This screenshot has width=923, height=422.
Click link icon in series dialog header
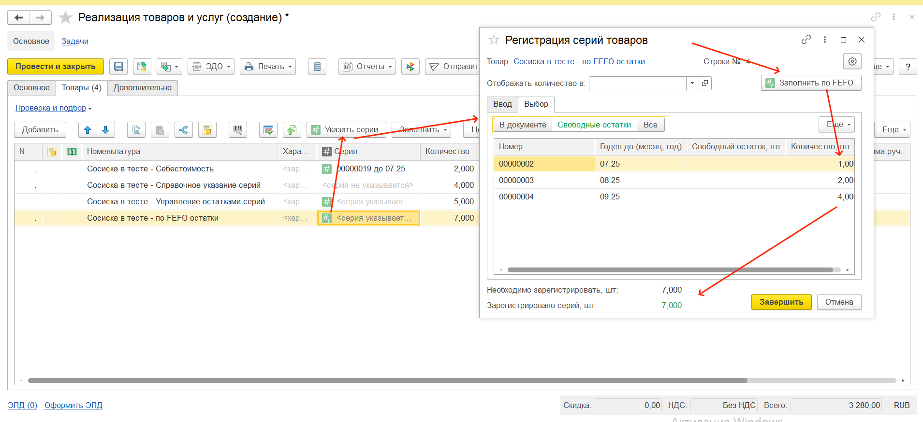coord(806,40)
